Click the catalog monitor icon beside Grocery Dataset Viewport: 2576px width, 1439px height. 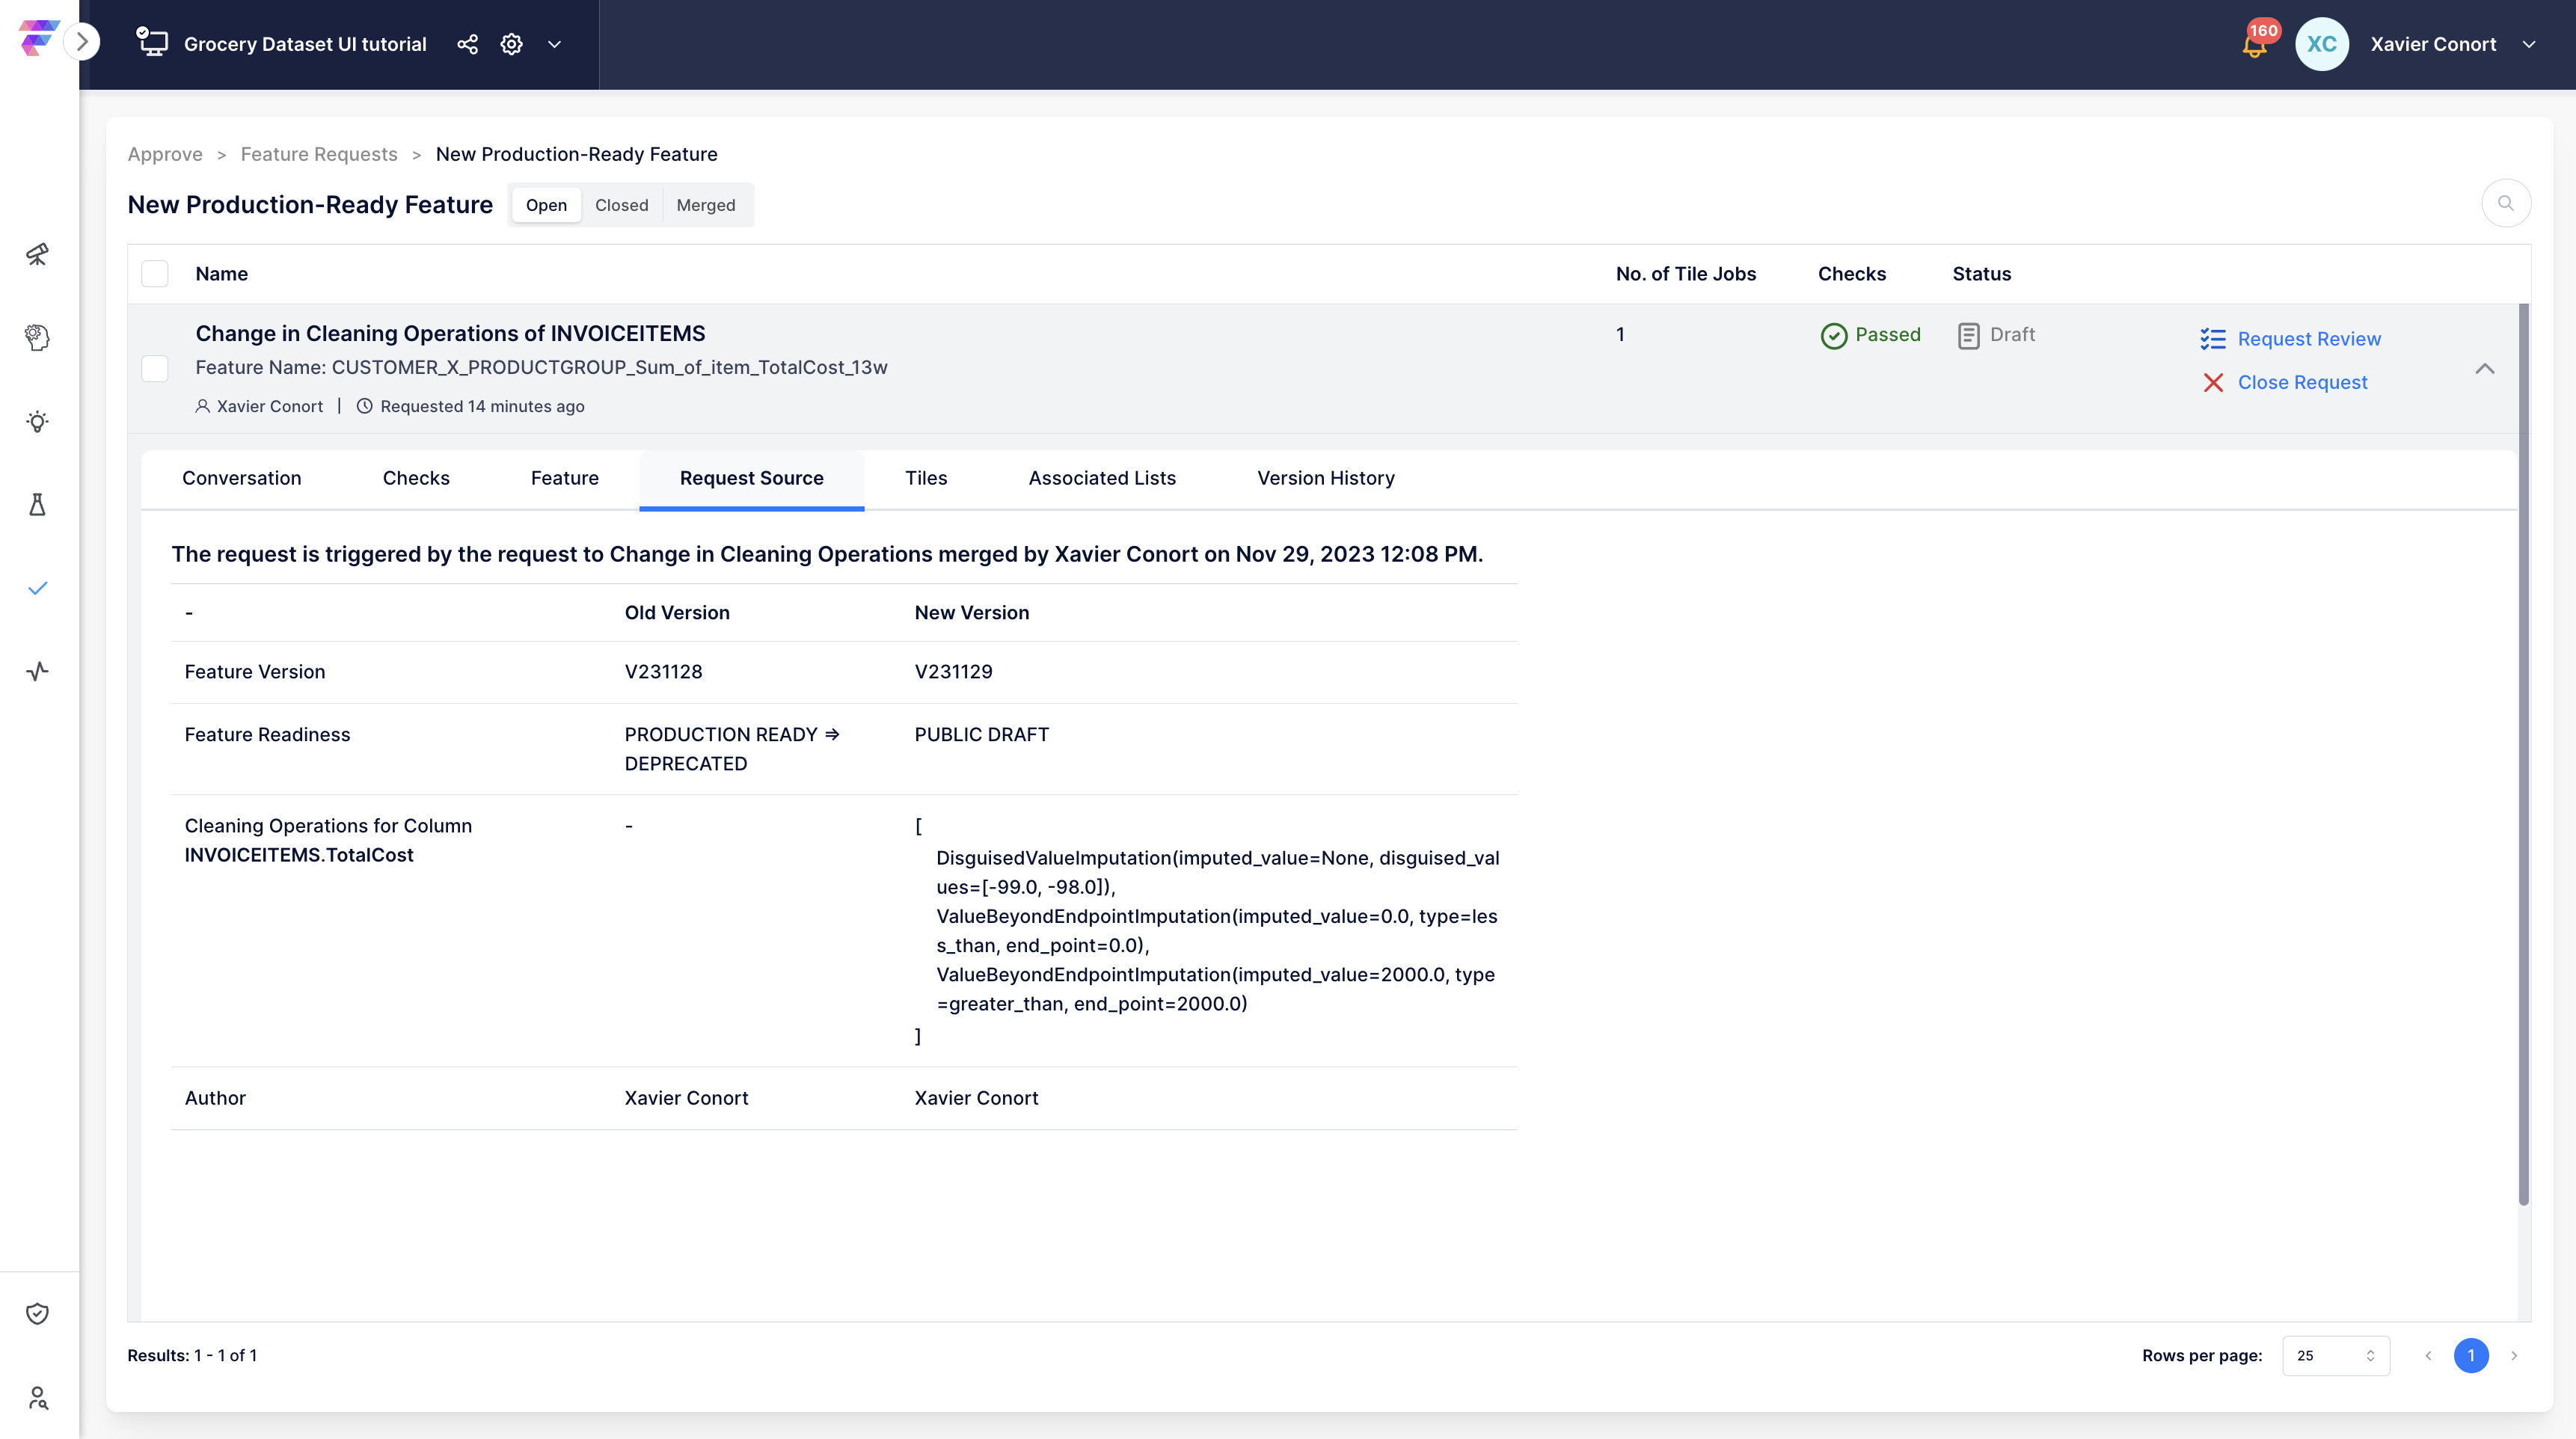pyautogui.click(x=152, y=42)
